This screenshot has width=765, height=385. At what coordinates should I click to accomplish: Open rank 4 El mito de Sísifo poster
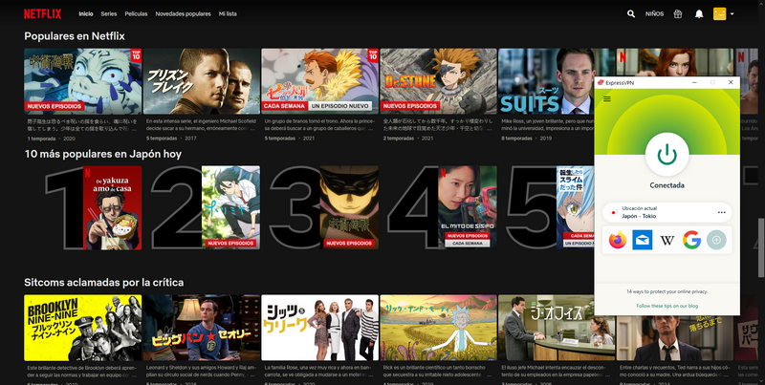click(468, 207)
